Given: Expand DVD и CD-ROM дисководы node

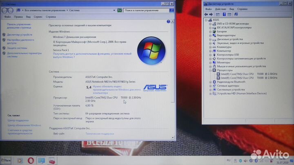Looking at the screenshot, I should pyautogui.click(x=210, y=24).
